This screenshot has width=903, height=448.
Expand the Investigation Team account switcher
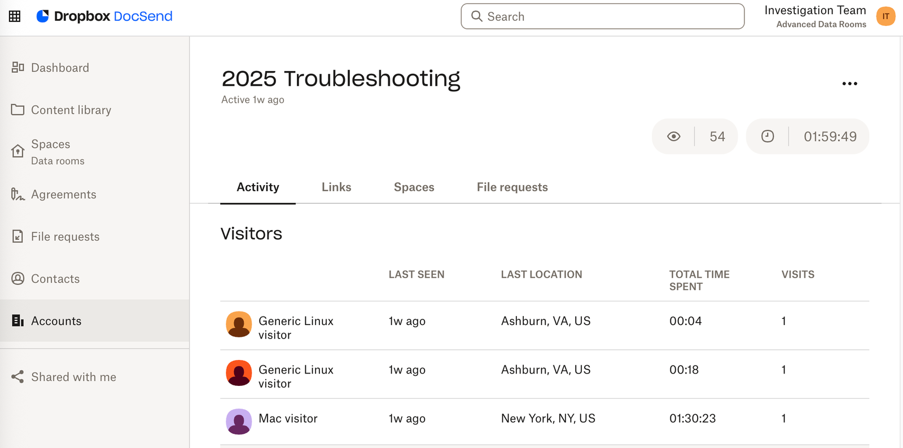[x=814, y=16]
